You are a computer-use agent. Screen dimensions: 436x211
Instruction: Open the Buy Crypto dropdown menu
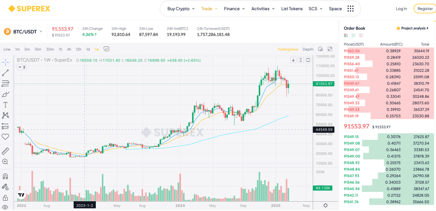(181, 9)
